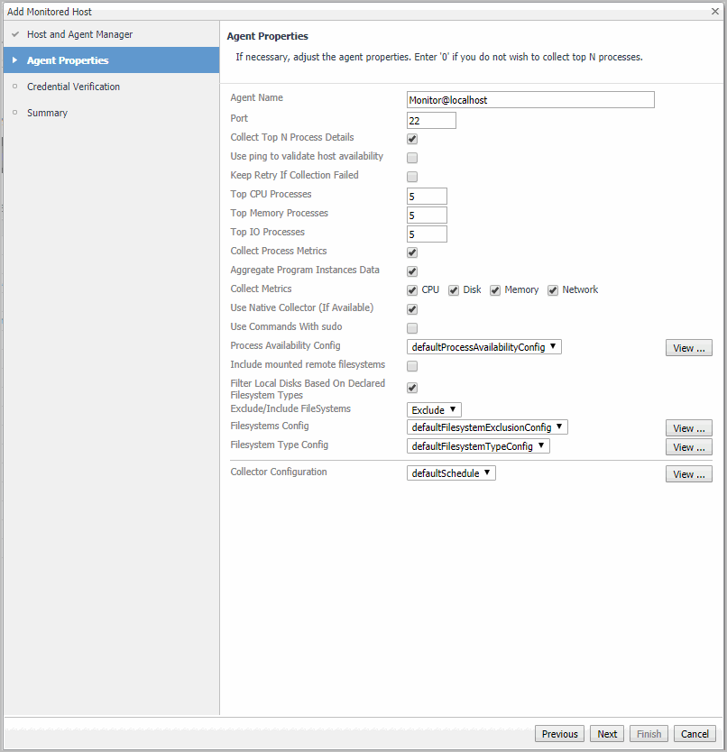This screenshot has width=727, height=752.
Task: Enable Use Commands With sudo
Action: coord(412,328)
